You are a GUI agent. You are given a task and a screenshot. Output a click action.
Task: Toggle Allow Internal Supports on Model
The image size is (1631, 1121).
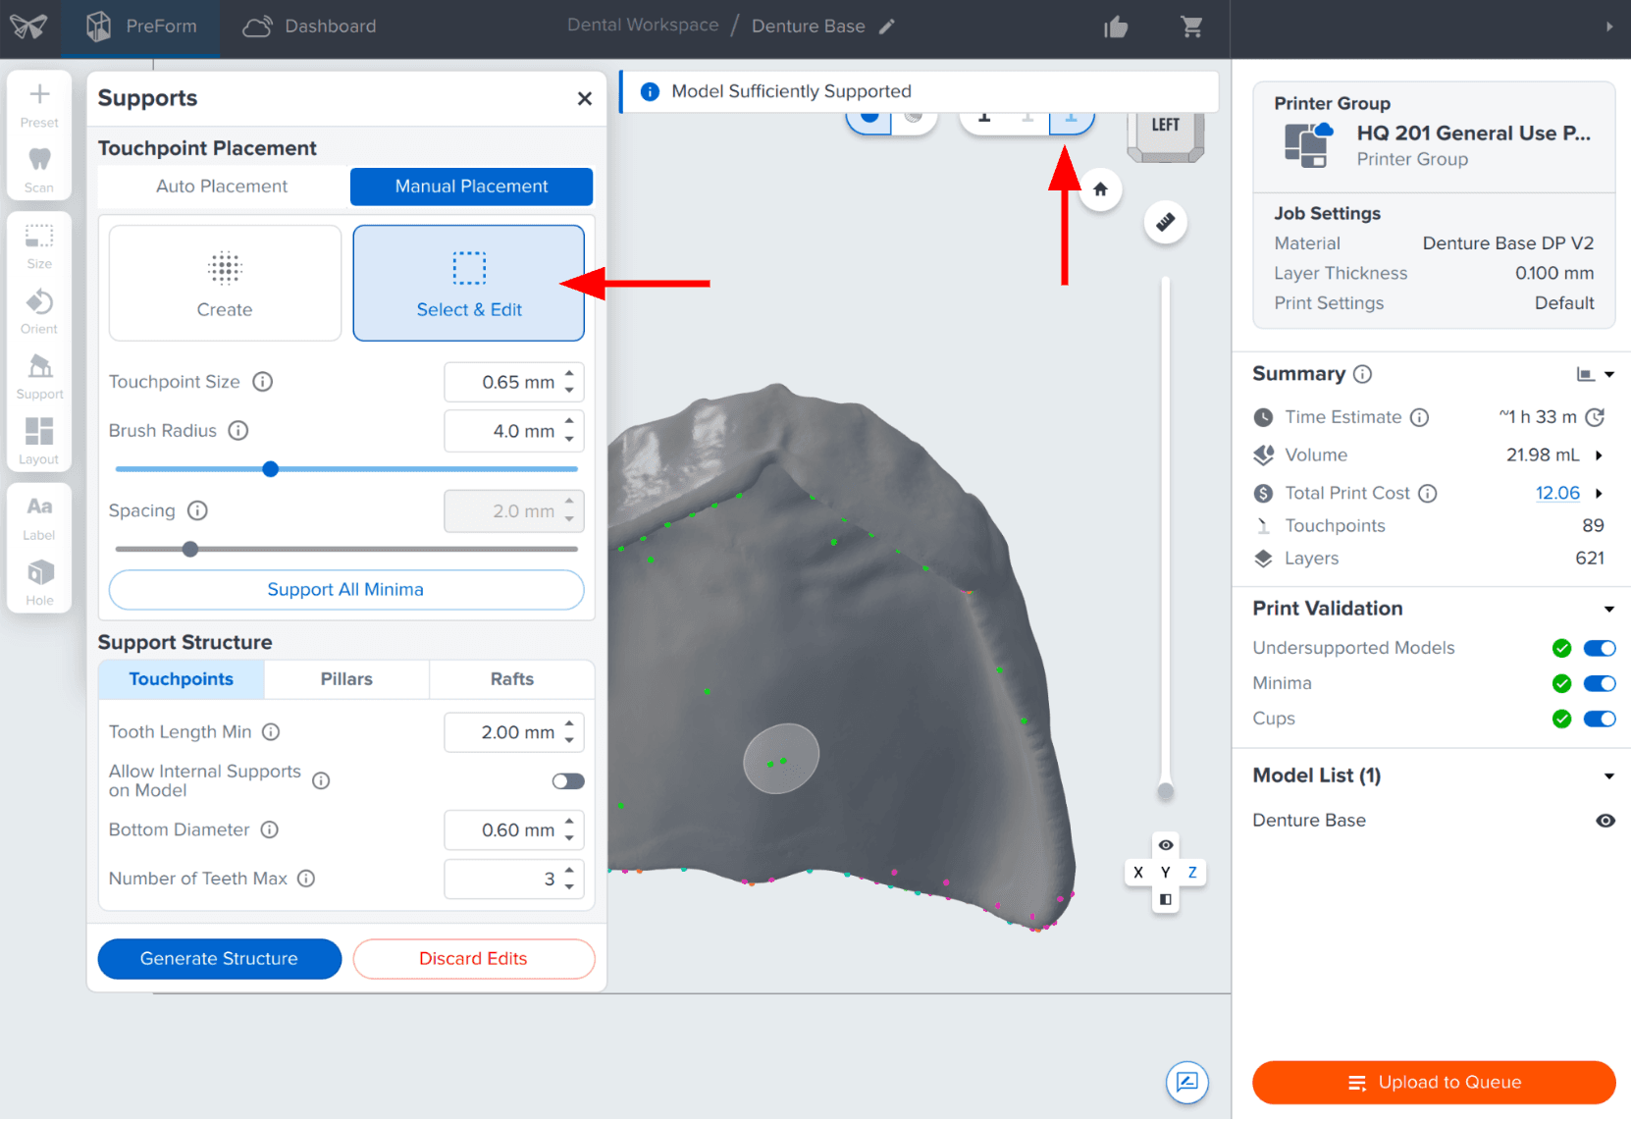(x=568, y=781)
